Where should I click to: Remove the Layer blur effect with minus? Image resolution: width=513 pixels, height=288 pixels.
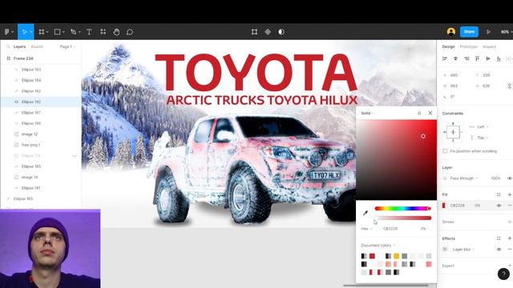(x=510, y=249)
